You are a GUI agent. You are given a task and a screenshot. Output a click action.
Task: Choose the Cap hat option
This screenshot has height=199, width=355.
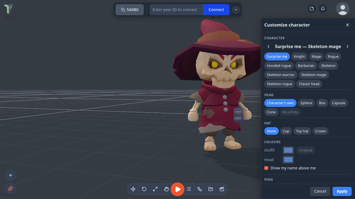[x=286, y=131]
